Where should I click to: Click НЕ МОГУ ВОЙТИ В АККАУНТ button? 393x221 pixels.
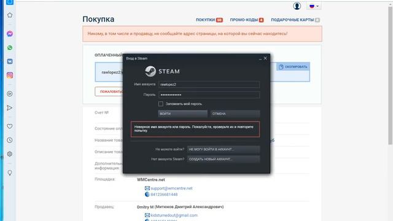click(224, 149)
